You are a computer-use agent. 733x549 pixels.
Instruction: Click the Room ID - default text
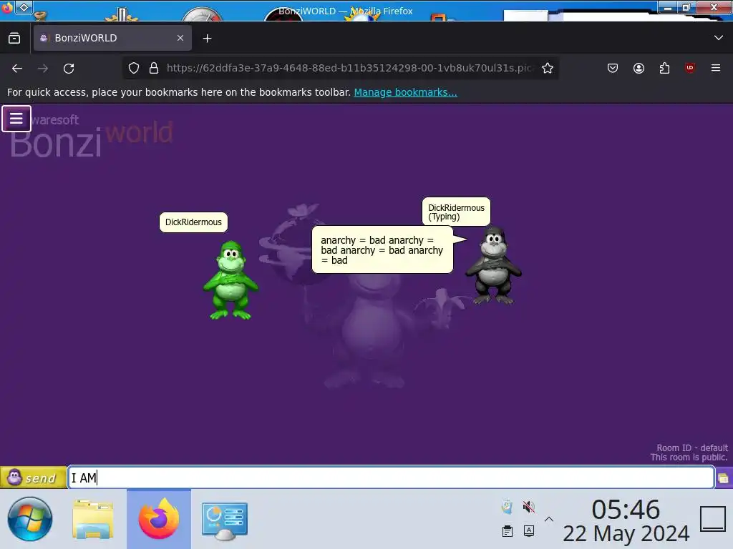point(692,447)
